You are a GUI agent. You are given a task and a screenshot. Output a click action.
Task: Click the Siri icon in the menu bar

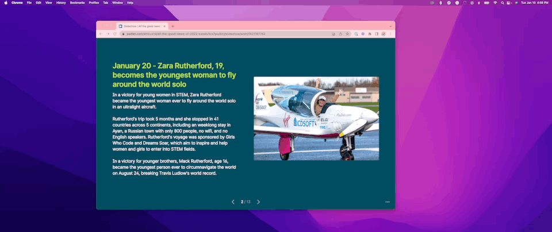516,3
